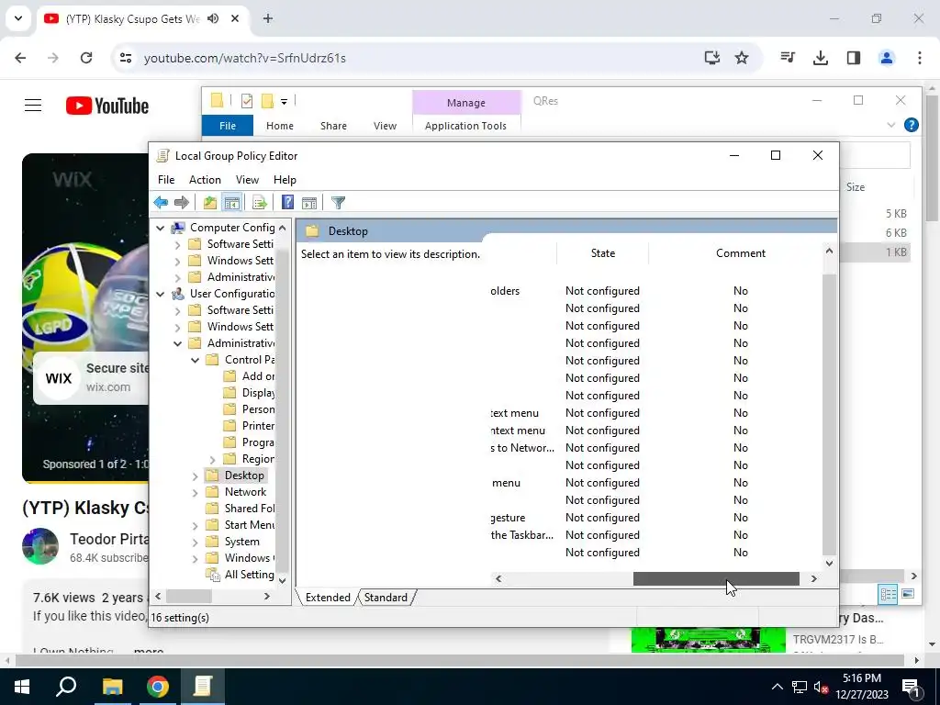Open Windows Start menu
Viewport: 940px width, 705px height.
click(x=22, y=687)
